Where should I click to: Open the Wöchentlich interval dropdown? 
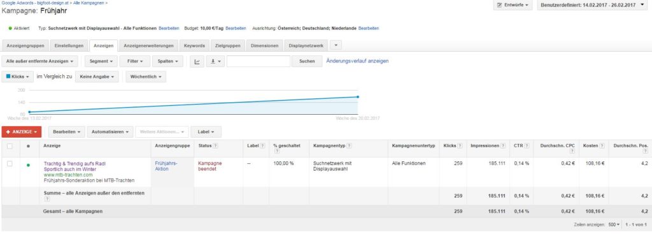point(146,77)
